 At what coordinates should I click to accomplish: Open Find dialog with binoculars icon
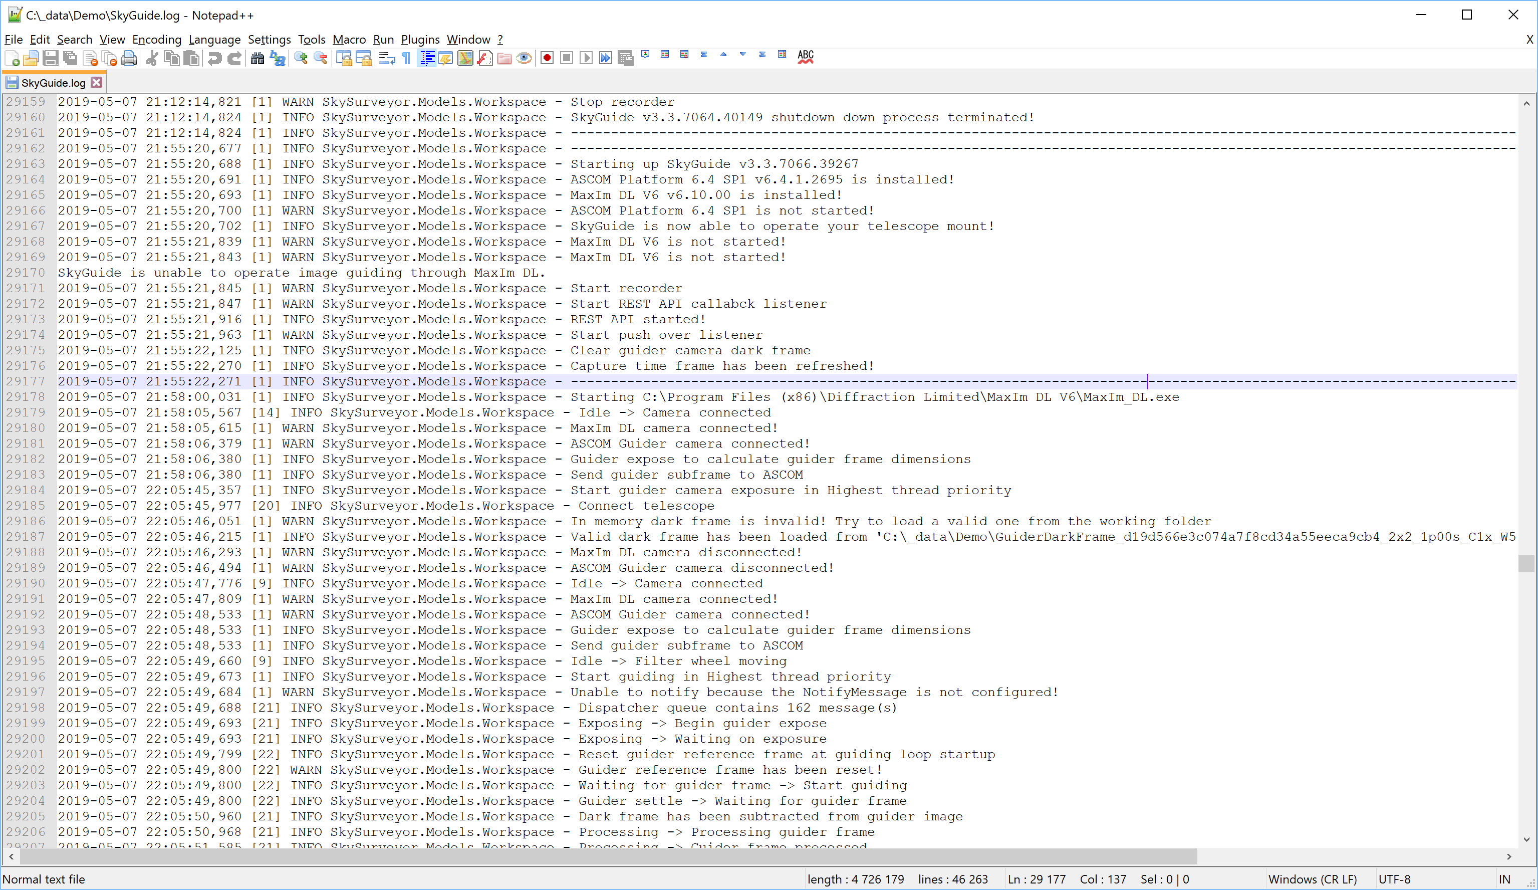point(258,59)
